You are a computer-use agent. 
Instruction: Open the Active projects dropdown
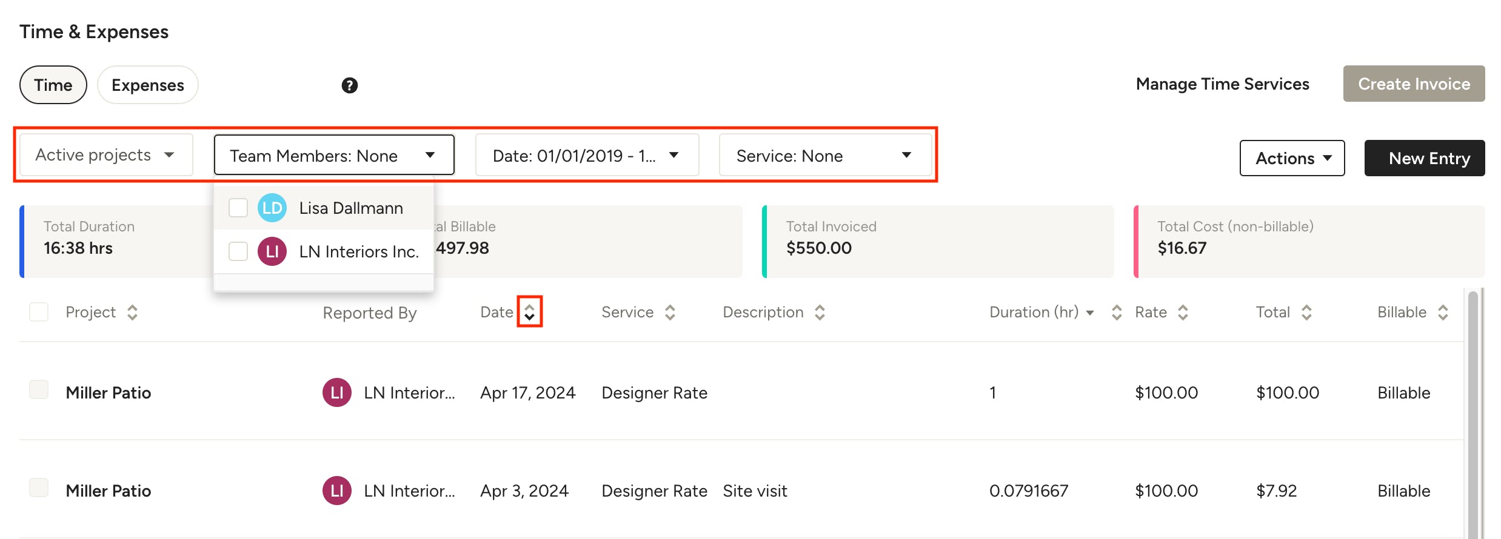coord(106,155)
